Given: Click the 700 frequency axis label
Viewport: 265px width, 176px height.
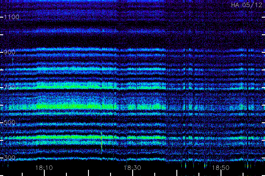Looking at the screenshot, I should point(9,87).
